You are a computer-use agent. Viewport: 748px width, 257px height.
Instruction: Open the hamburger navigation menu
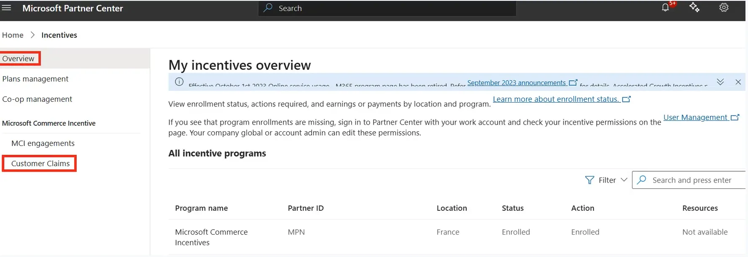pos(6,8)
